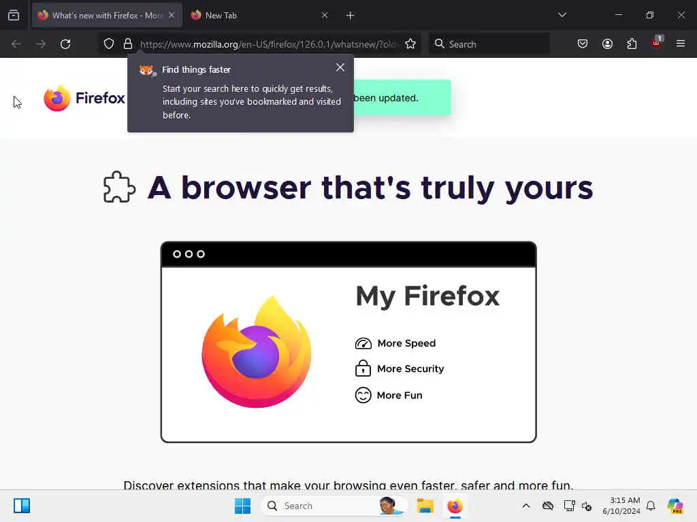Open the Firefox account icon
This screenshot has height=522, width=697.
607,44
